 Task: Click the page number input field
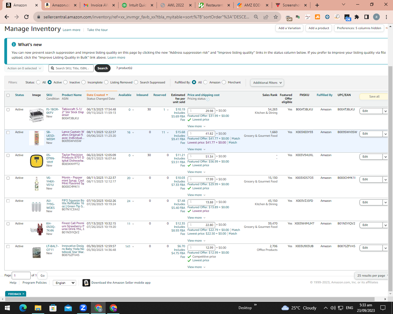(x=21, y=275)
